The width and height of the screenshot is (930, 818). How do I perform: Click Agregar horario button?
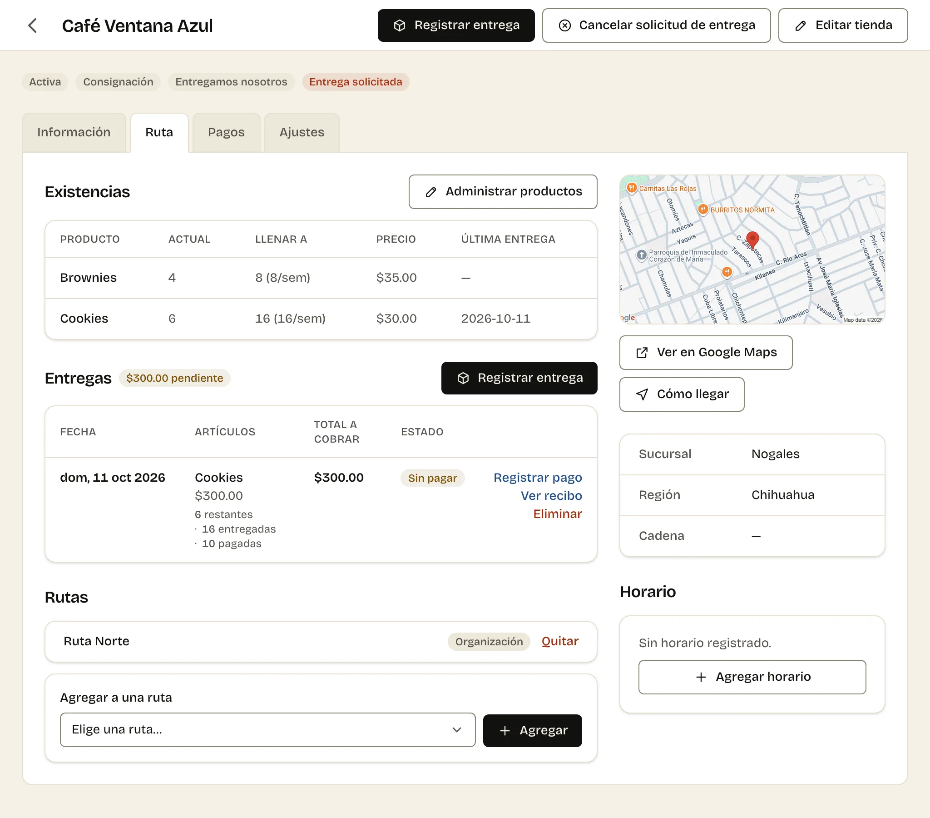click(752, 677)
